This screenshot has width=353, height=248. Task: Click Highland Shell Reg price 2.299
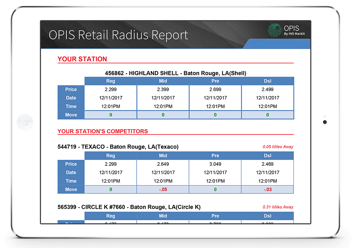coord(110,89)
